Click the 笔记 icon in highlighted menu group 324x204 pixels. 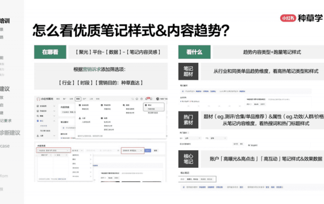(146, 105)
